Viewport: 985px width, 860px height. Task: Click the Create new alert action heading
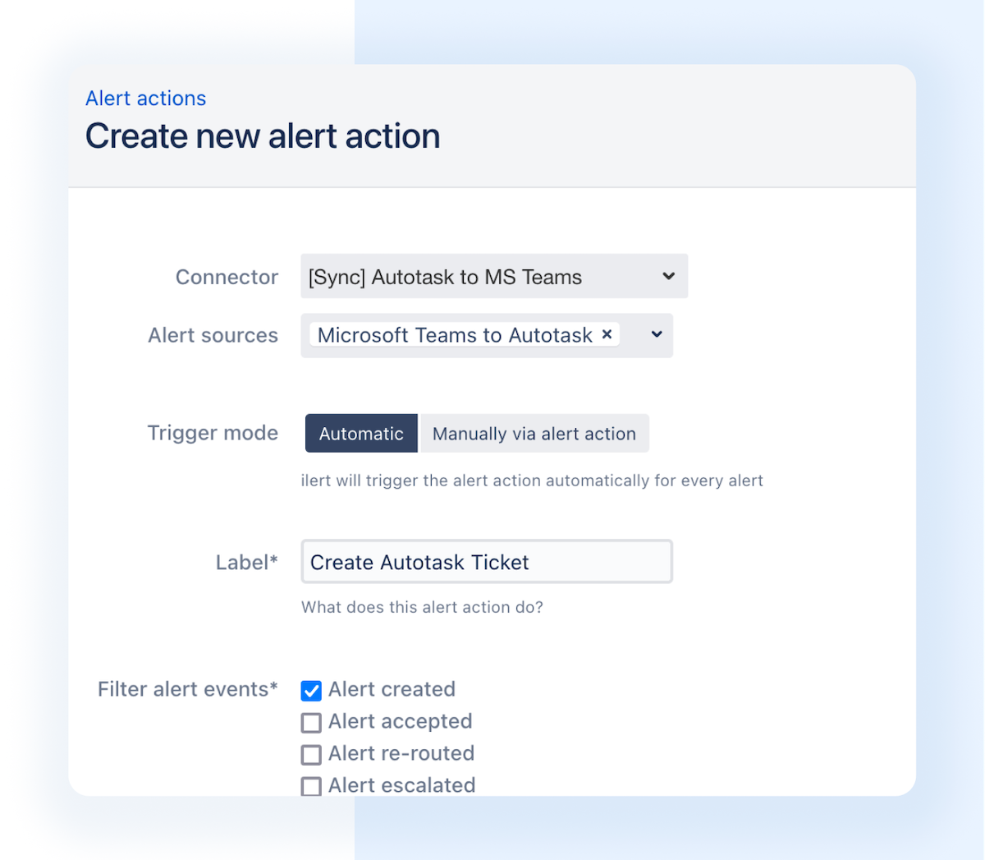click(x=263, y=136)
